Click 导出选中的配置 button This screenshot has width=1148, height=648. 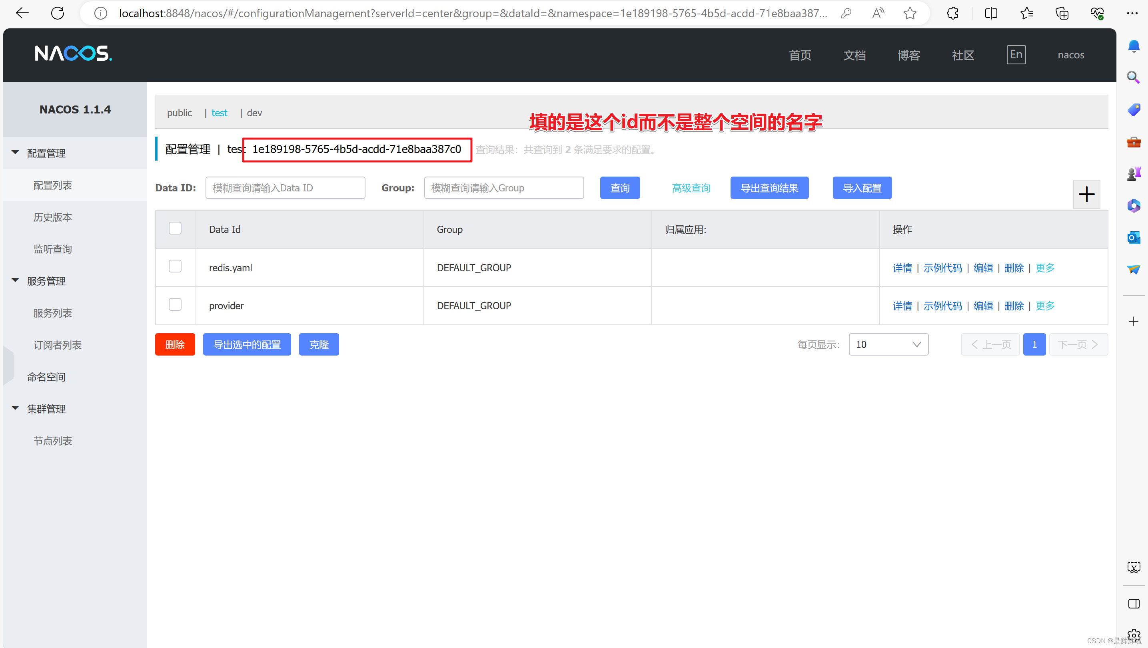coord(246,345)
